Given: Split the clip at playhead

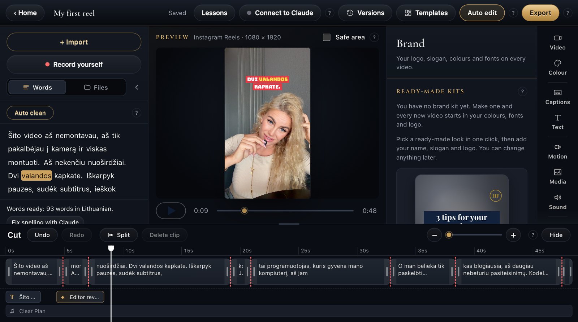Looking at the screenshot, I should [x=118, y=235].
